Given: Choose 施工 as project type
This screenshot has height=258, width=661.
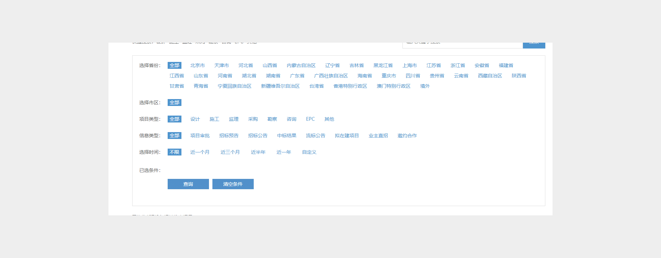Looking at the screenshot, I should [214, 119].
